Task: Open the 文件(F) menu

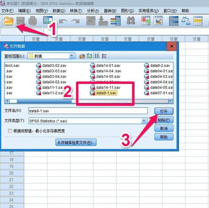Action: pos(7,11)
